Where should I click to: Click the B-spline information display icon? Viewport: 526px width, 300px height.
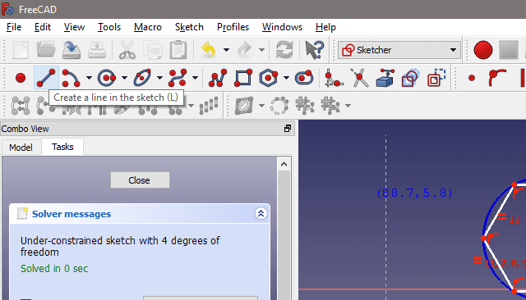pos(244,106)
